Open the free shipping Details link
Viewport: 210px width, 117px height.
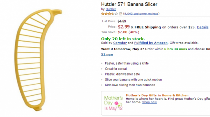point(203,27)
